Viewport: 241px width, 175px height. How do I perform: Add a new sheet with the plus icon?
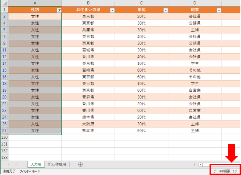(80, 164)
